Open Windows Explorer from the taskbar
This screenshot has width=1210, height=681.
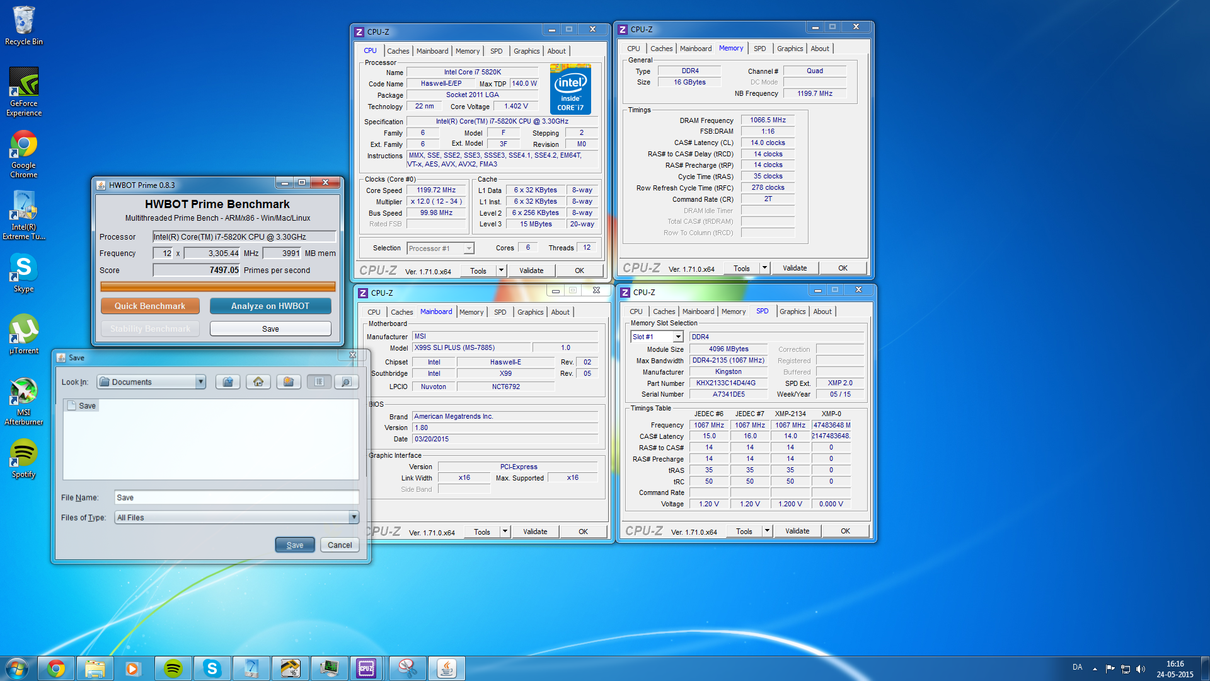[x=95, y=668]
